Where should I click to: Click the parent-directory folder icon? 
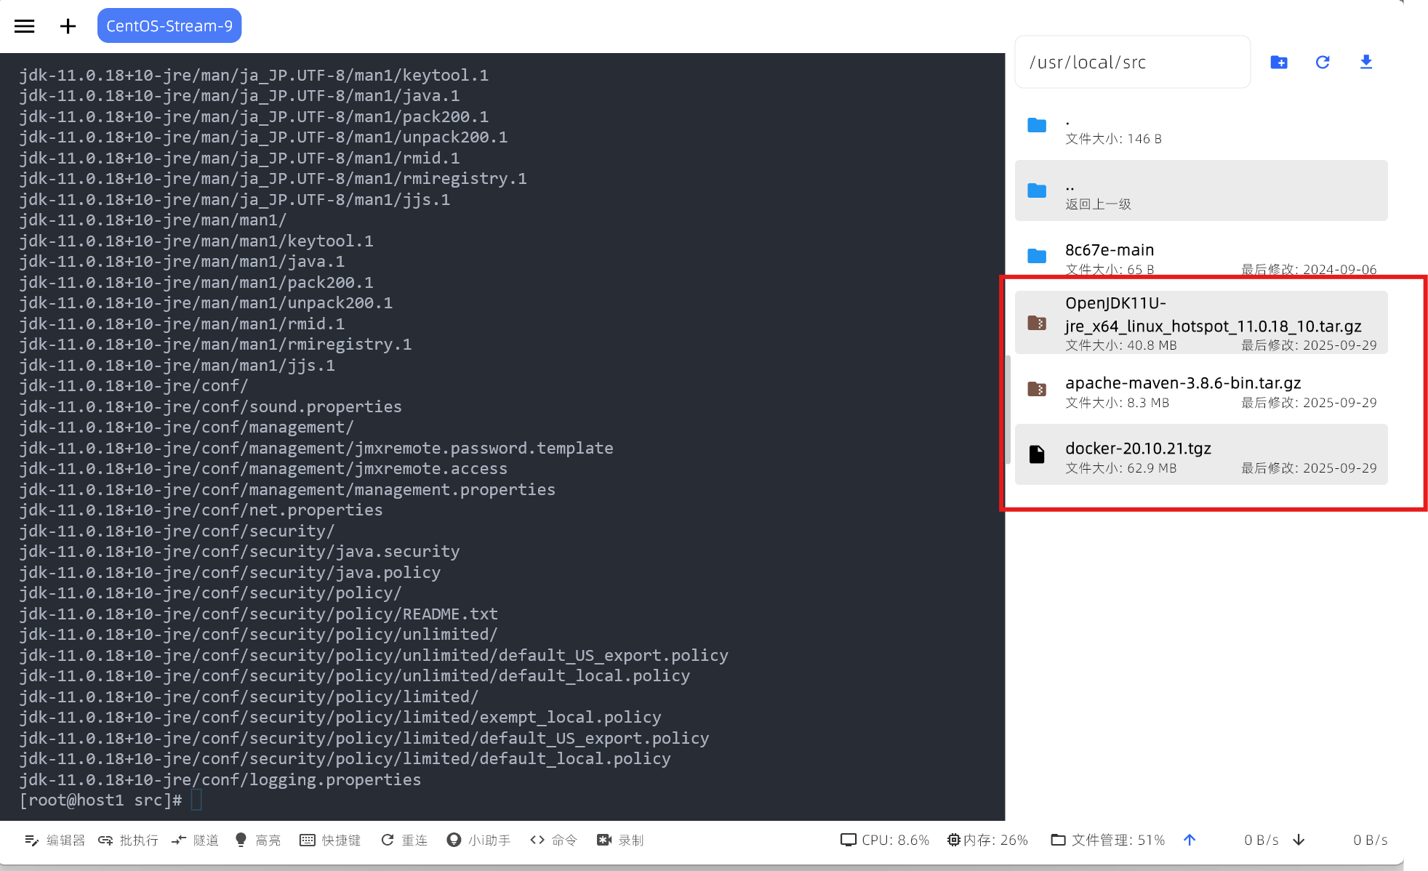coord(1037,190)
